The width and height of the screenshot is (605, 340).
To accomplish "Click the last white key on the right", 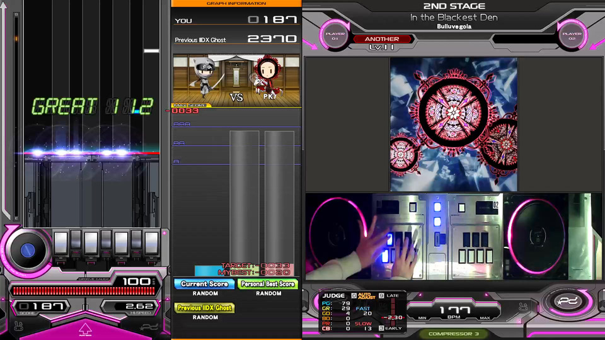I will [x=151, y=243].
